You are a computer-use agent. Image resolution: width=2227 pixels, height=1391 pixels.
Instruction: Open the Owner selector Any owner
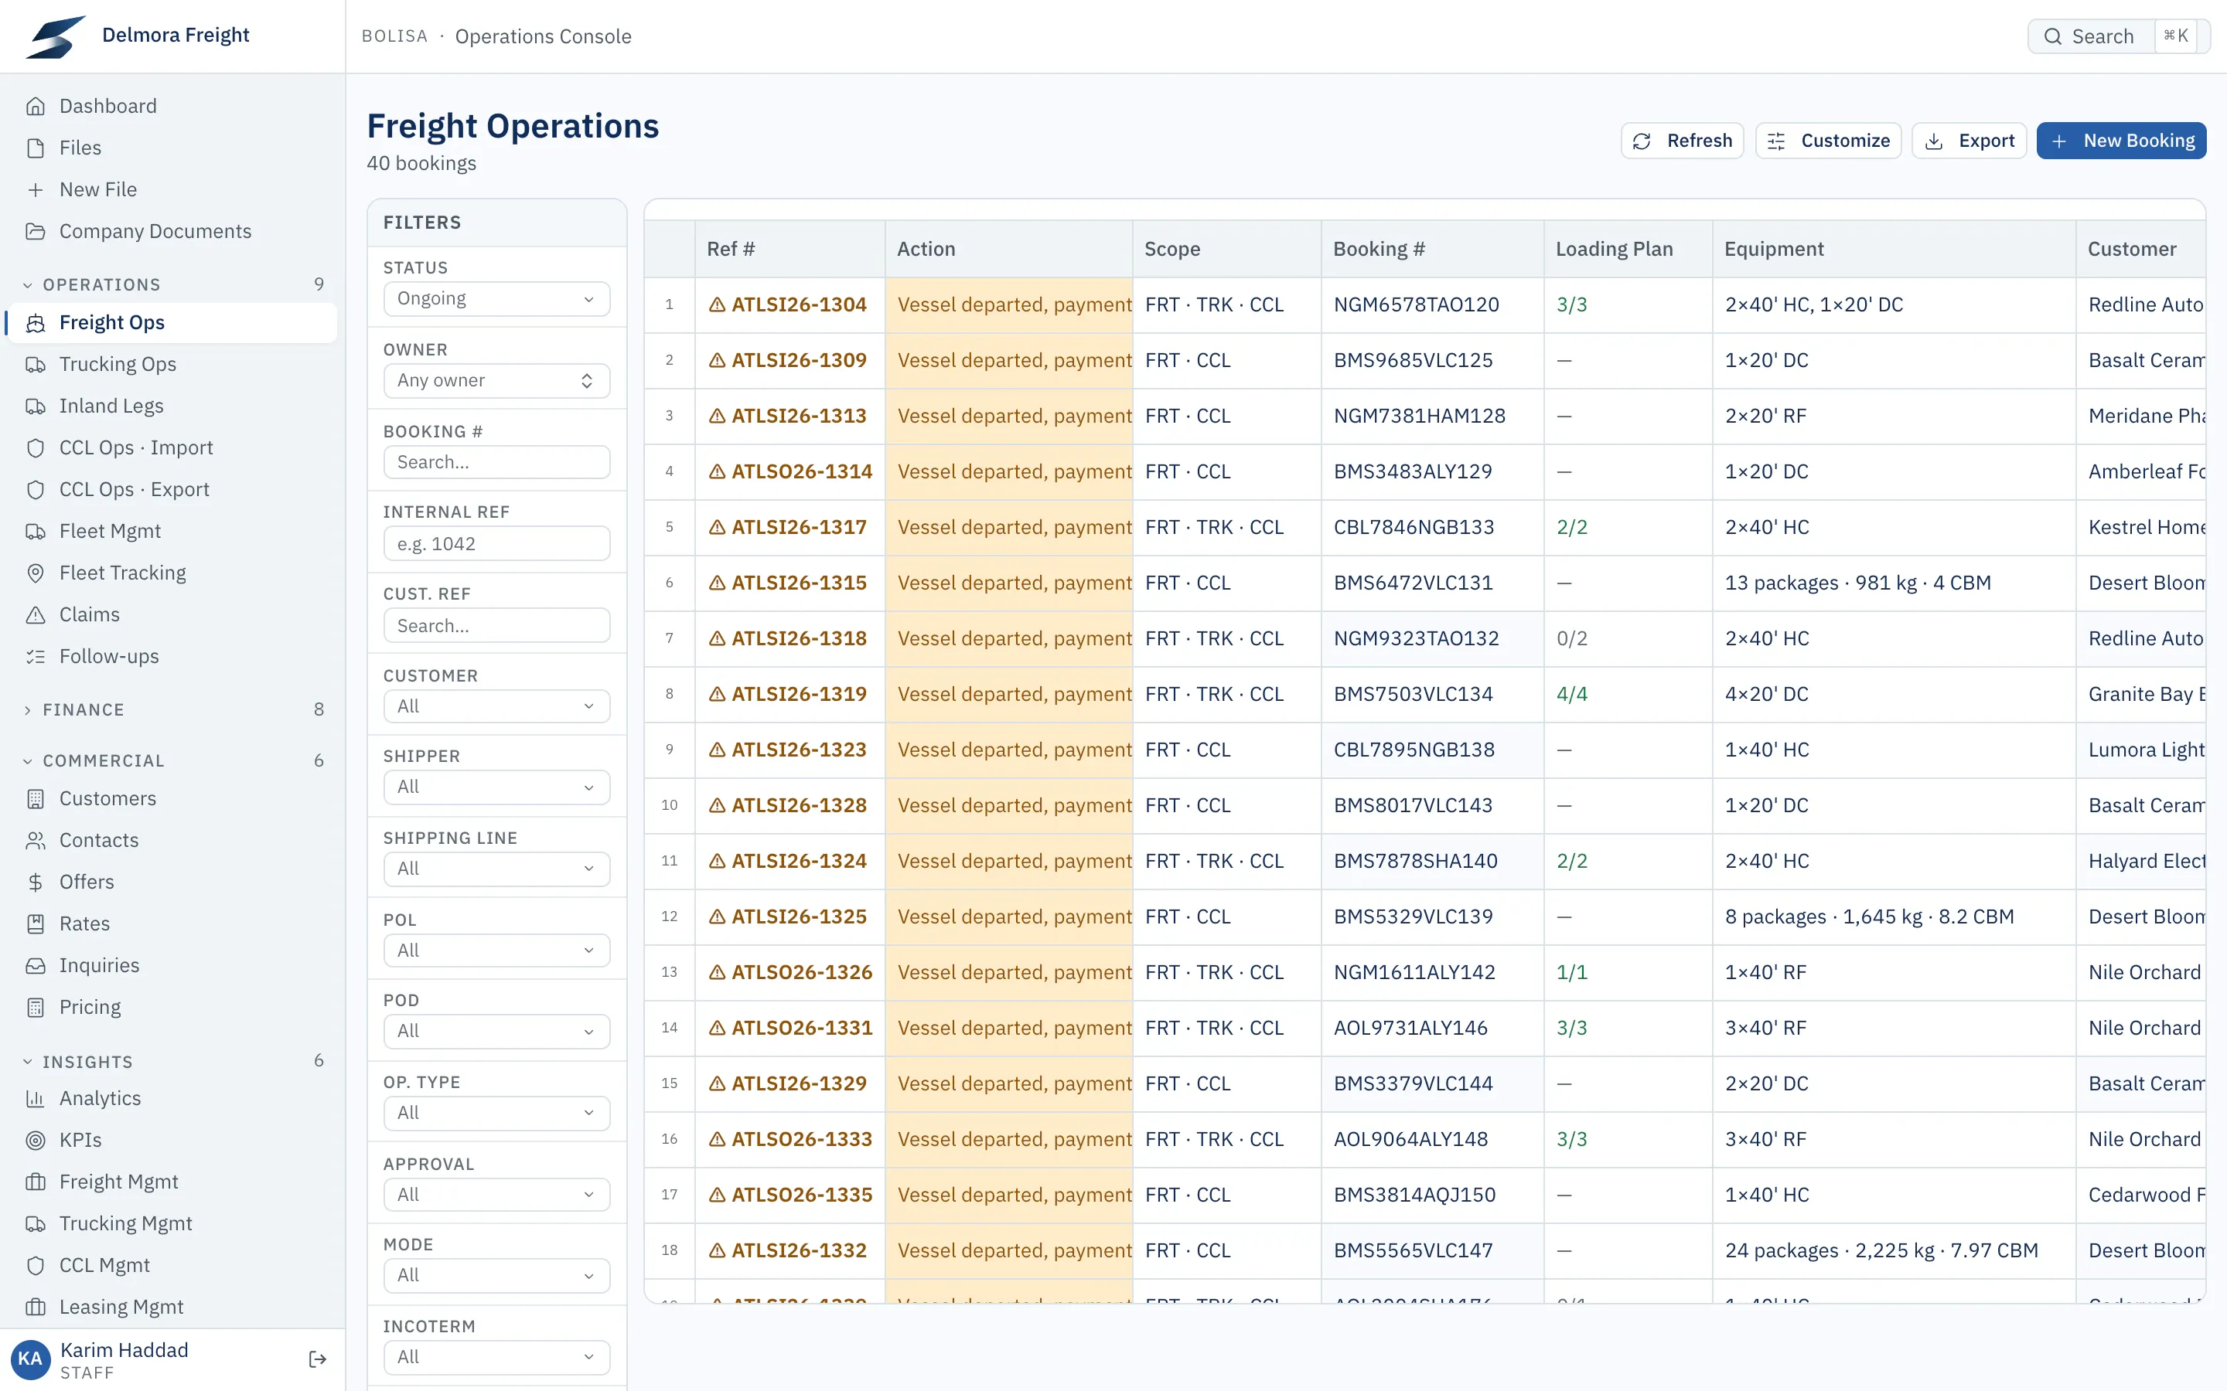(497, 381)
